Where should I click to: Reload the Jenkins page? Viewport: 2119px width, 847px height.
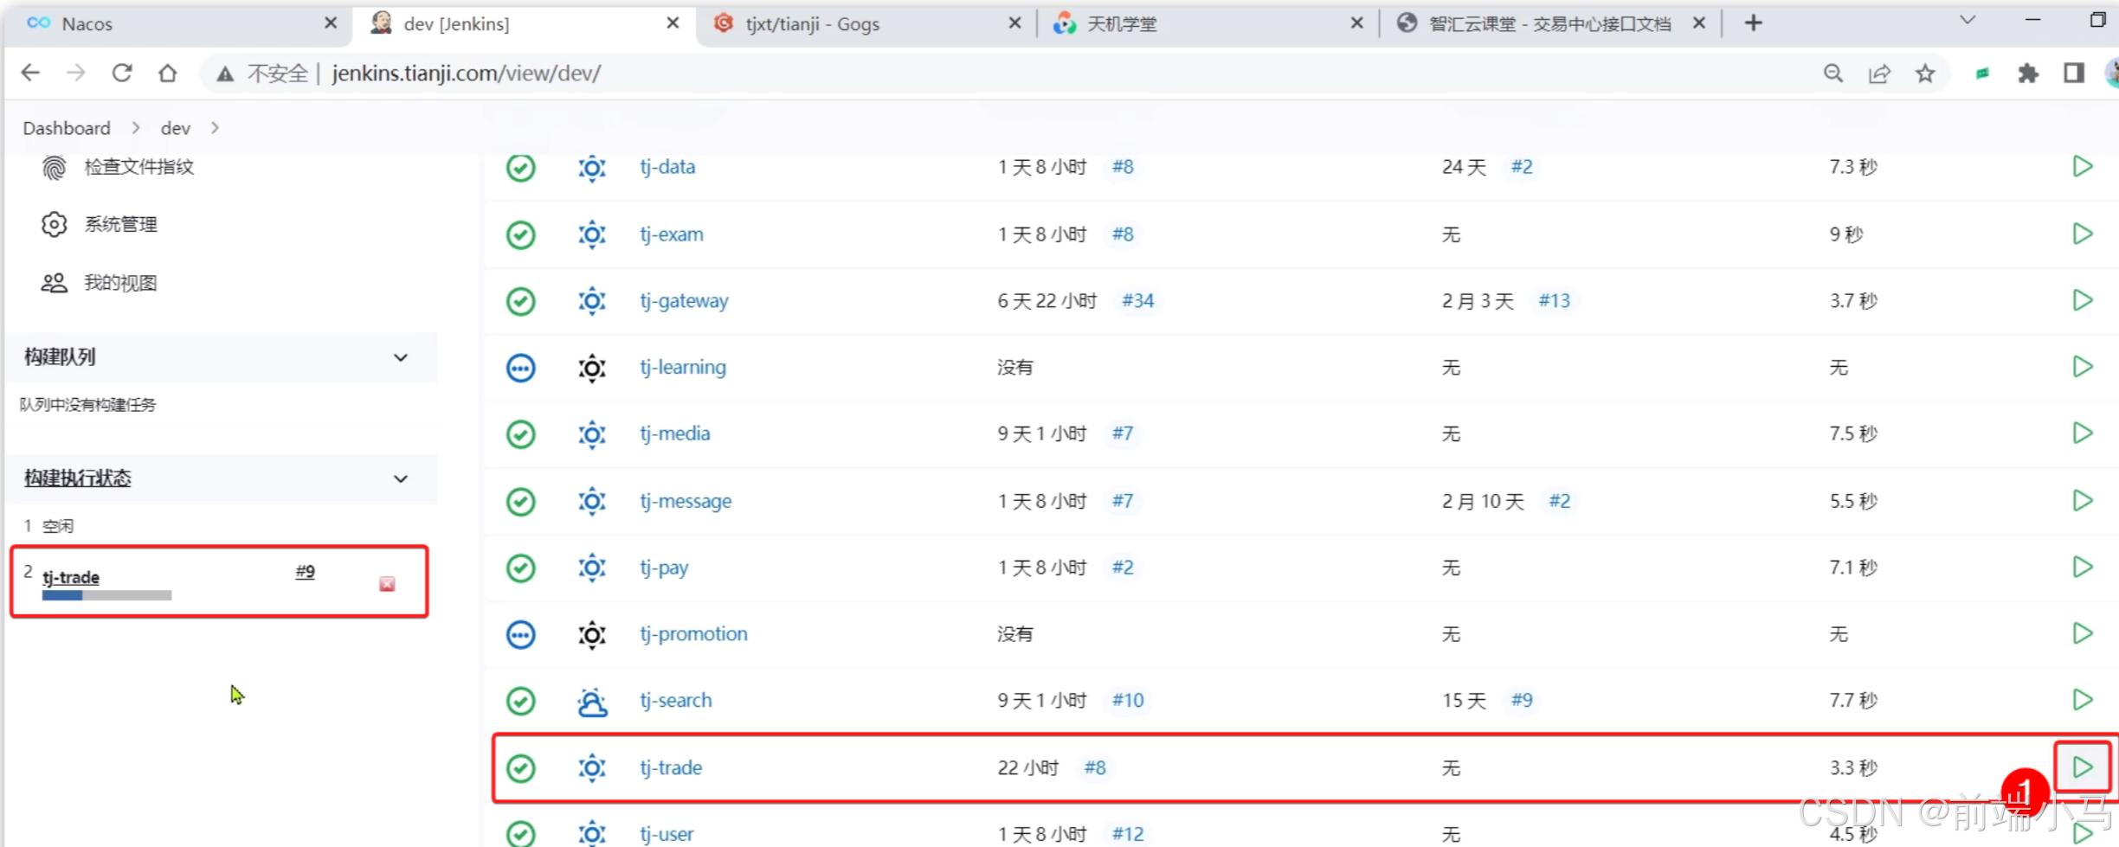pyautogui.click(x=122, y=74)
